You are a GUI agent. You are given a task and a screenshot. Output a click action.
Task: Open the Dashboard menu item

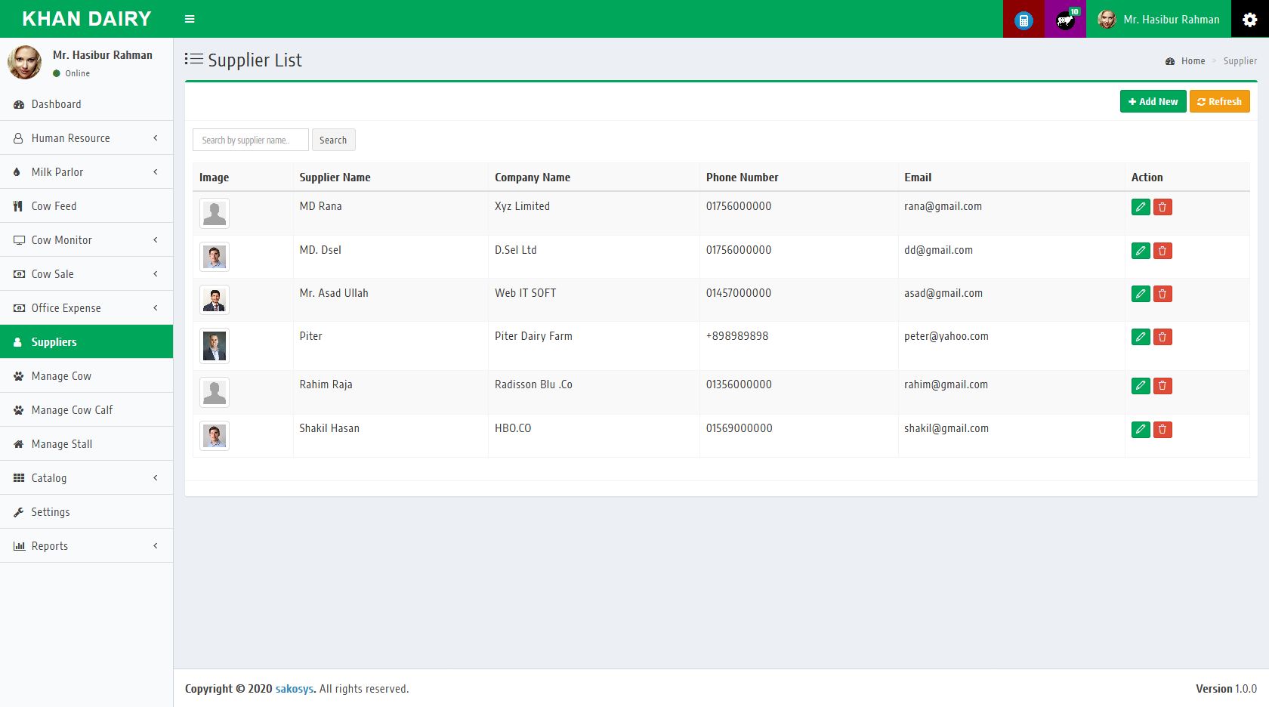pos(56,104)
